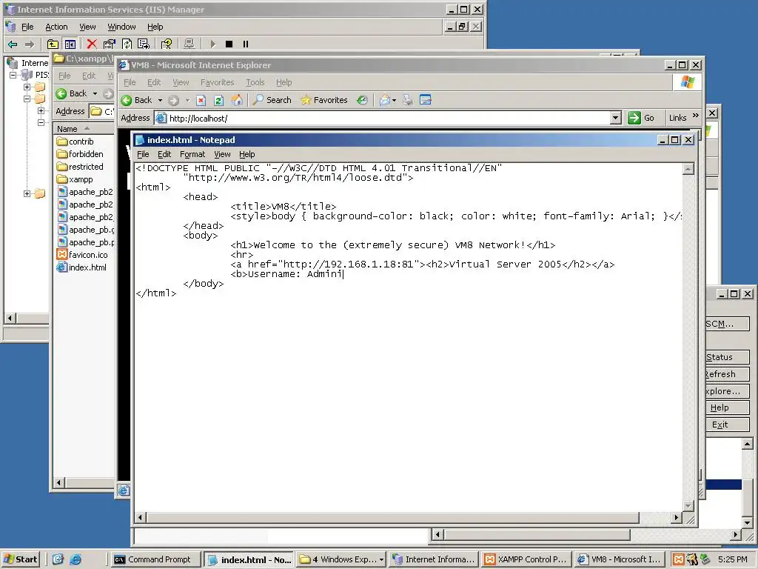Toggle show/hide console tree in IIS Manager
The height and width of the screenshot is (569, 758).
[x=70, y=44]
